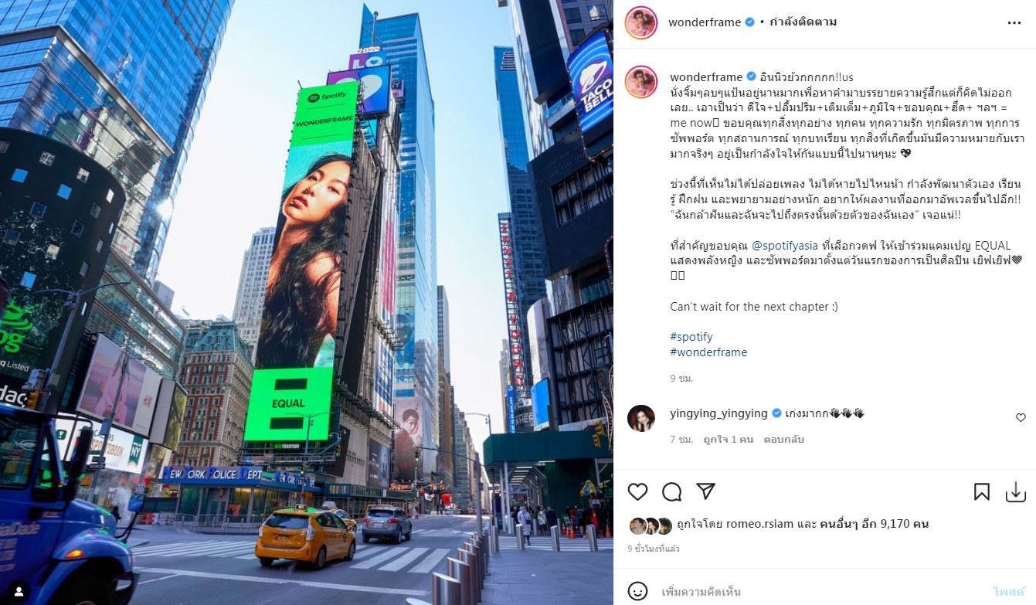
Task: Open wonderframe profile picture in header
Action: 641,22
